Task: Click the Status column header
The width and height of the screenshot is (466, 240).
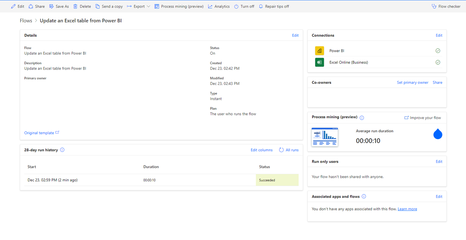Action: point(264,167)
